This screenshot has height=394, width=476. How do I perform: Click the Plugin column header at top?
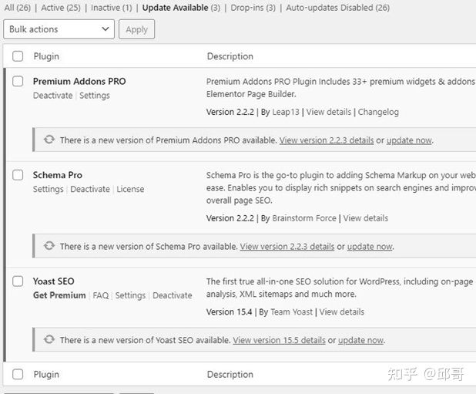[x=46, y=56]
